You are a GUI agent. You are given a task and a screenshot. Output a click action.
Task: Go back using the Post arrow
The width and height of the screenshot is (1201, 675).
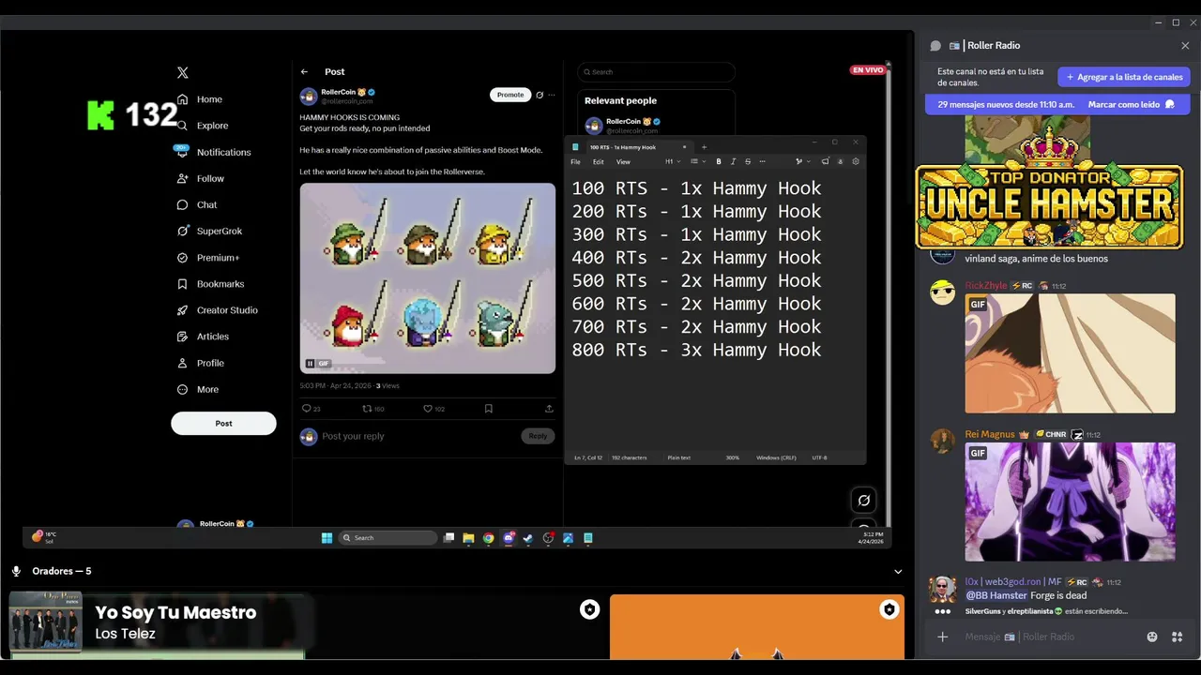[x=304, y=72]
